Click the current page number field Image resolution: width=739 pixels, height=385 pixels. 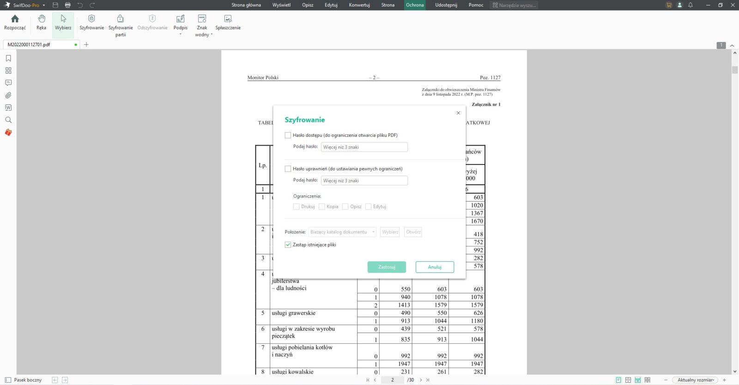click(x=393, y=380)
